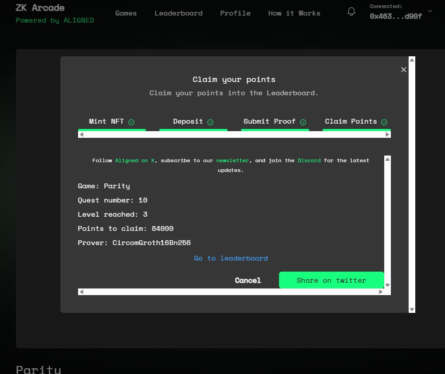Click Prover: CircomGroth16Bn256 text
The image size is (445, 374).
134,243
